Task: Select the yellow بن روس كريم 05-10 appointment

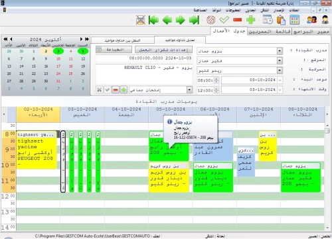Action: 169,177
